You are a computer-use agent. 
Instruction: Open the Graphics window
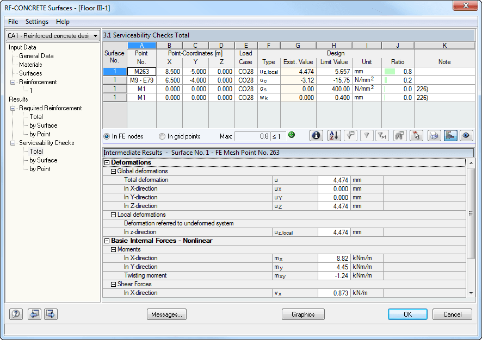click(x=303, y=314)
